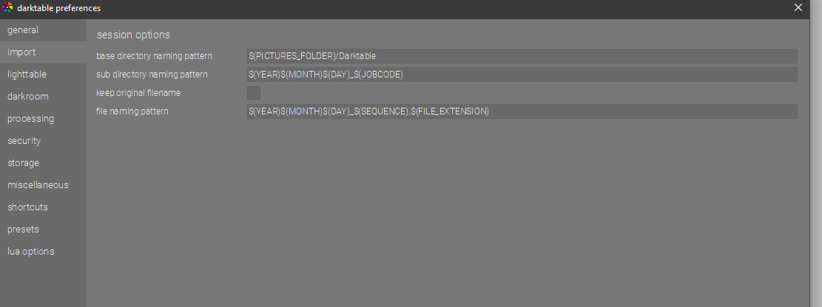Screen dimensions: 822x307
Task: Select the import tab in sidebar
Action: pos(21,52)
